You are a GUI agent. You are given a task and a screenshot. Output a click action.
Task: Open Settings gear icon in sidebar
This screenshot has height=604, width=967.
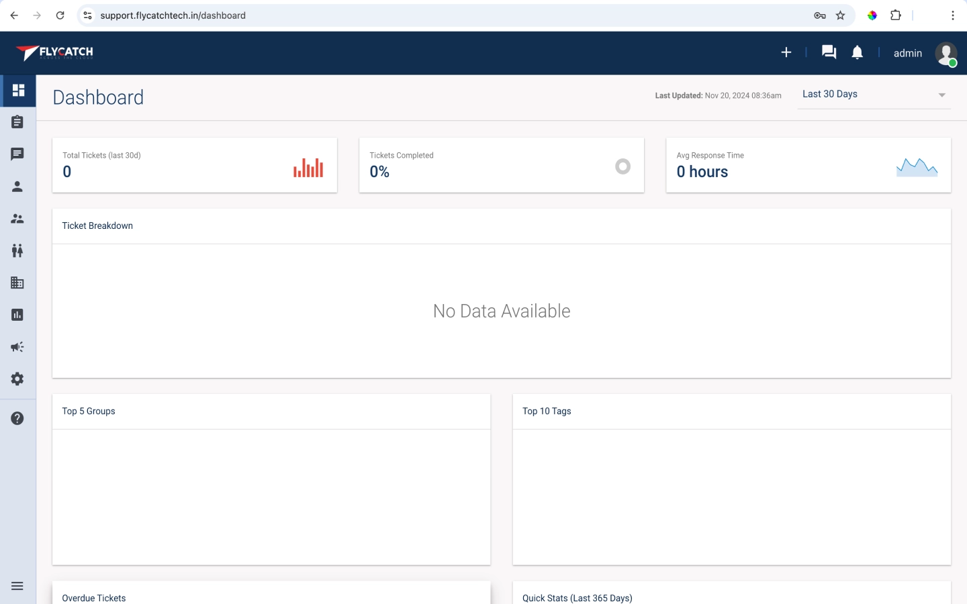(x=17, y=379)
